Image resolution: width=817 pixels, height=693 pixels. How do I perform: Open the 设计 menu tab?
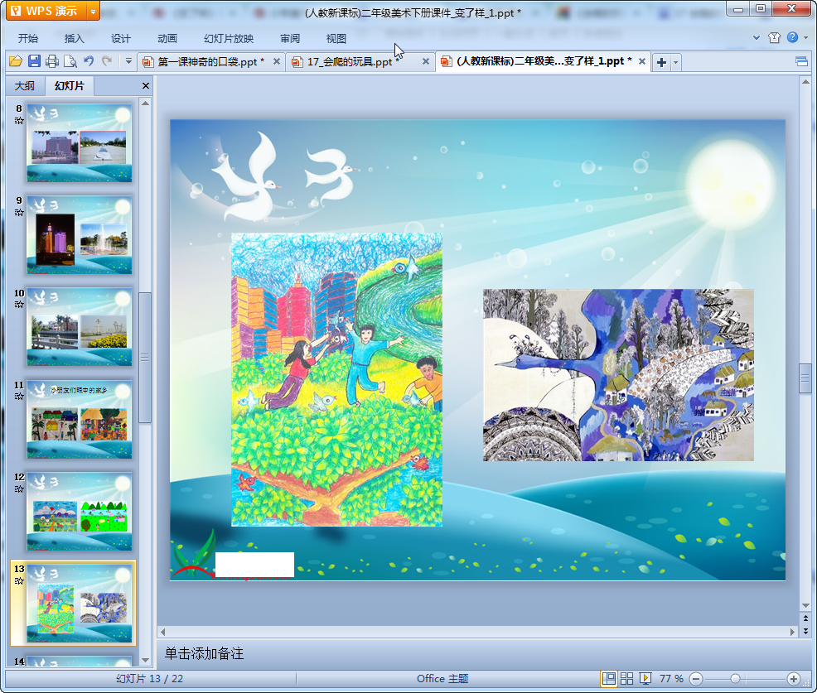tap(120, 39)
